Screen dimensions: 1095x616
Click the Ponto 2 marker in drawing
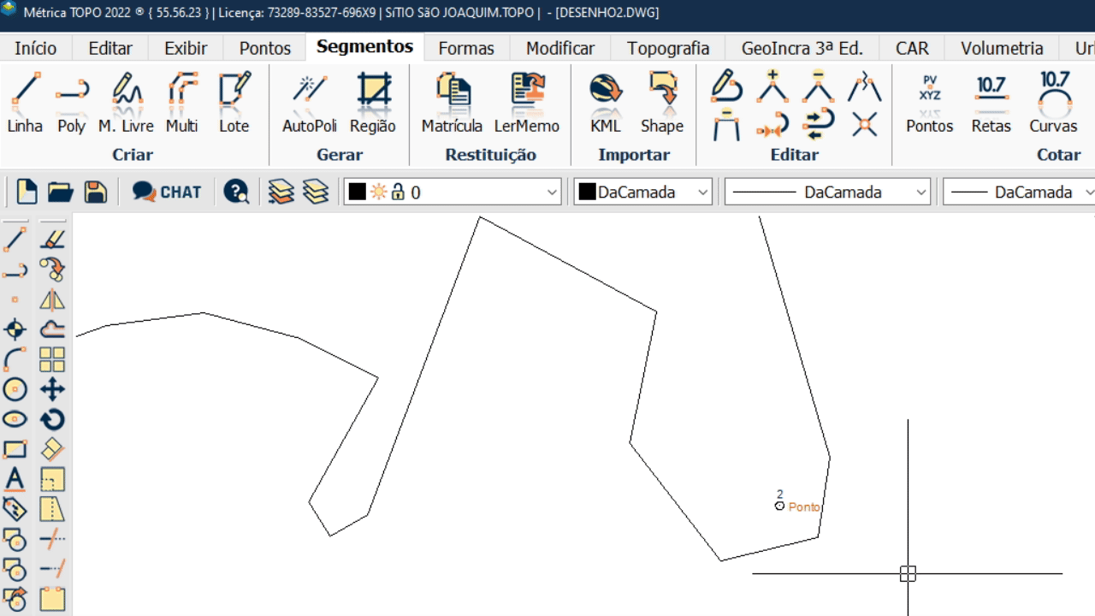click(x=779, y=506)
